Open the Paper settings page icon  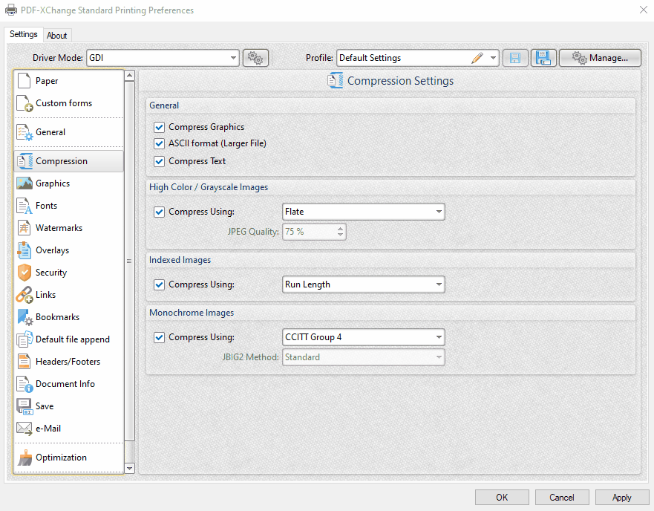(24, 80)
